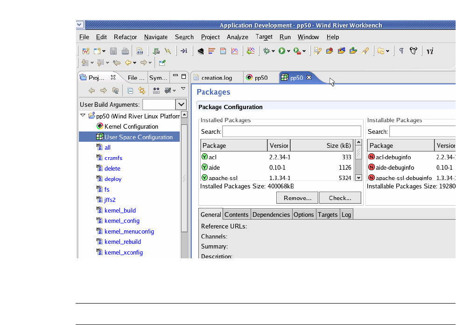Viewport: 456px width, 325px height.
Task: Open the File menu
Action: click(x=84, y=37)
